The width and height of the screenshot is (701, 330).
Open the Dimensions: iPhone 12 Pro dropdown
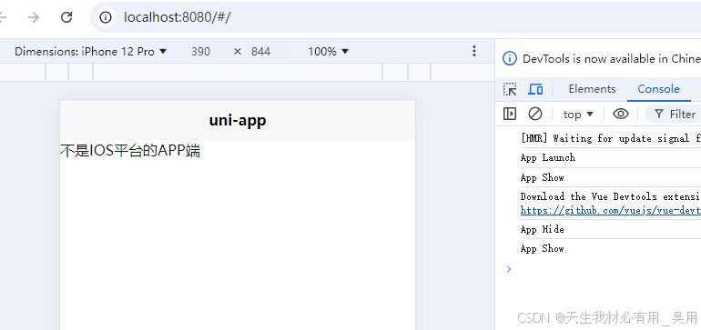(91, 51)
